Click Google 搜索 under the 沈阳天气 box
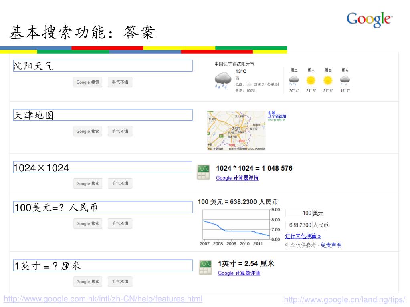Screen dimensions: 410x307 [88, 82]
